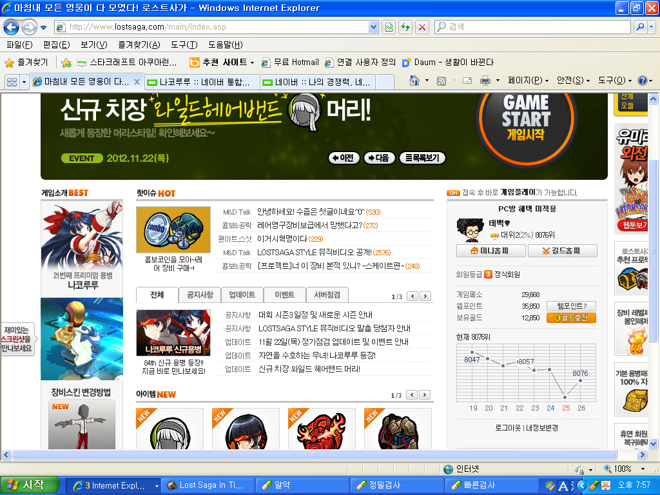This screenshot has height=495, width=660.
Task: Switch to the 나코루루 :: 네이버 통합 tab
Action: [202, 82]
